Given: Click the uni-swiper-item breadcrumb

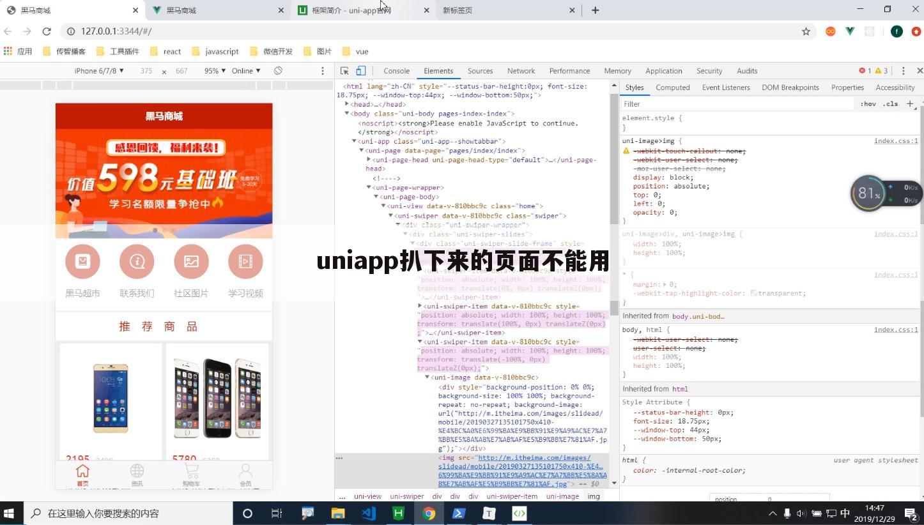Looking at the screenshot, I should tap(512, 496).
